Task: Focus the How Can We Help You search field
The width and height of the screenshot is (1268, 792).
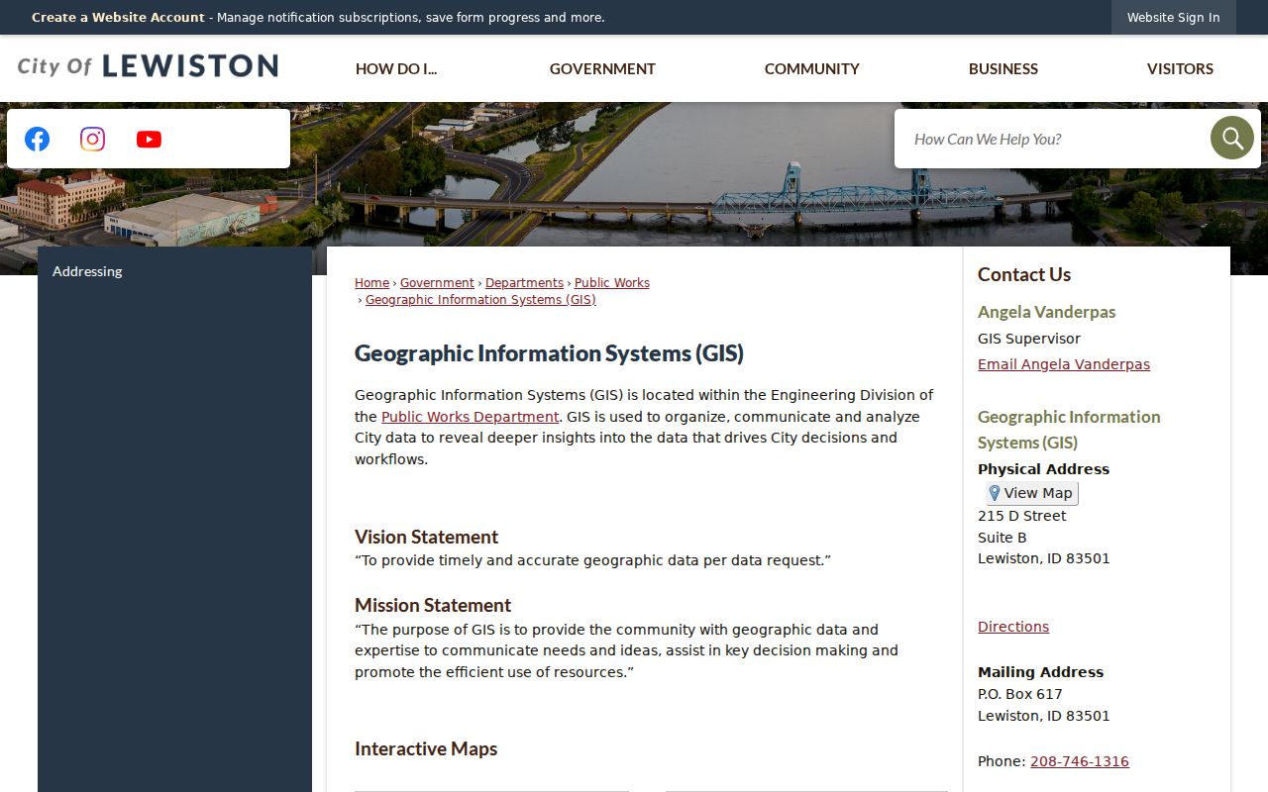Action: click(x=1050, y=139)
